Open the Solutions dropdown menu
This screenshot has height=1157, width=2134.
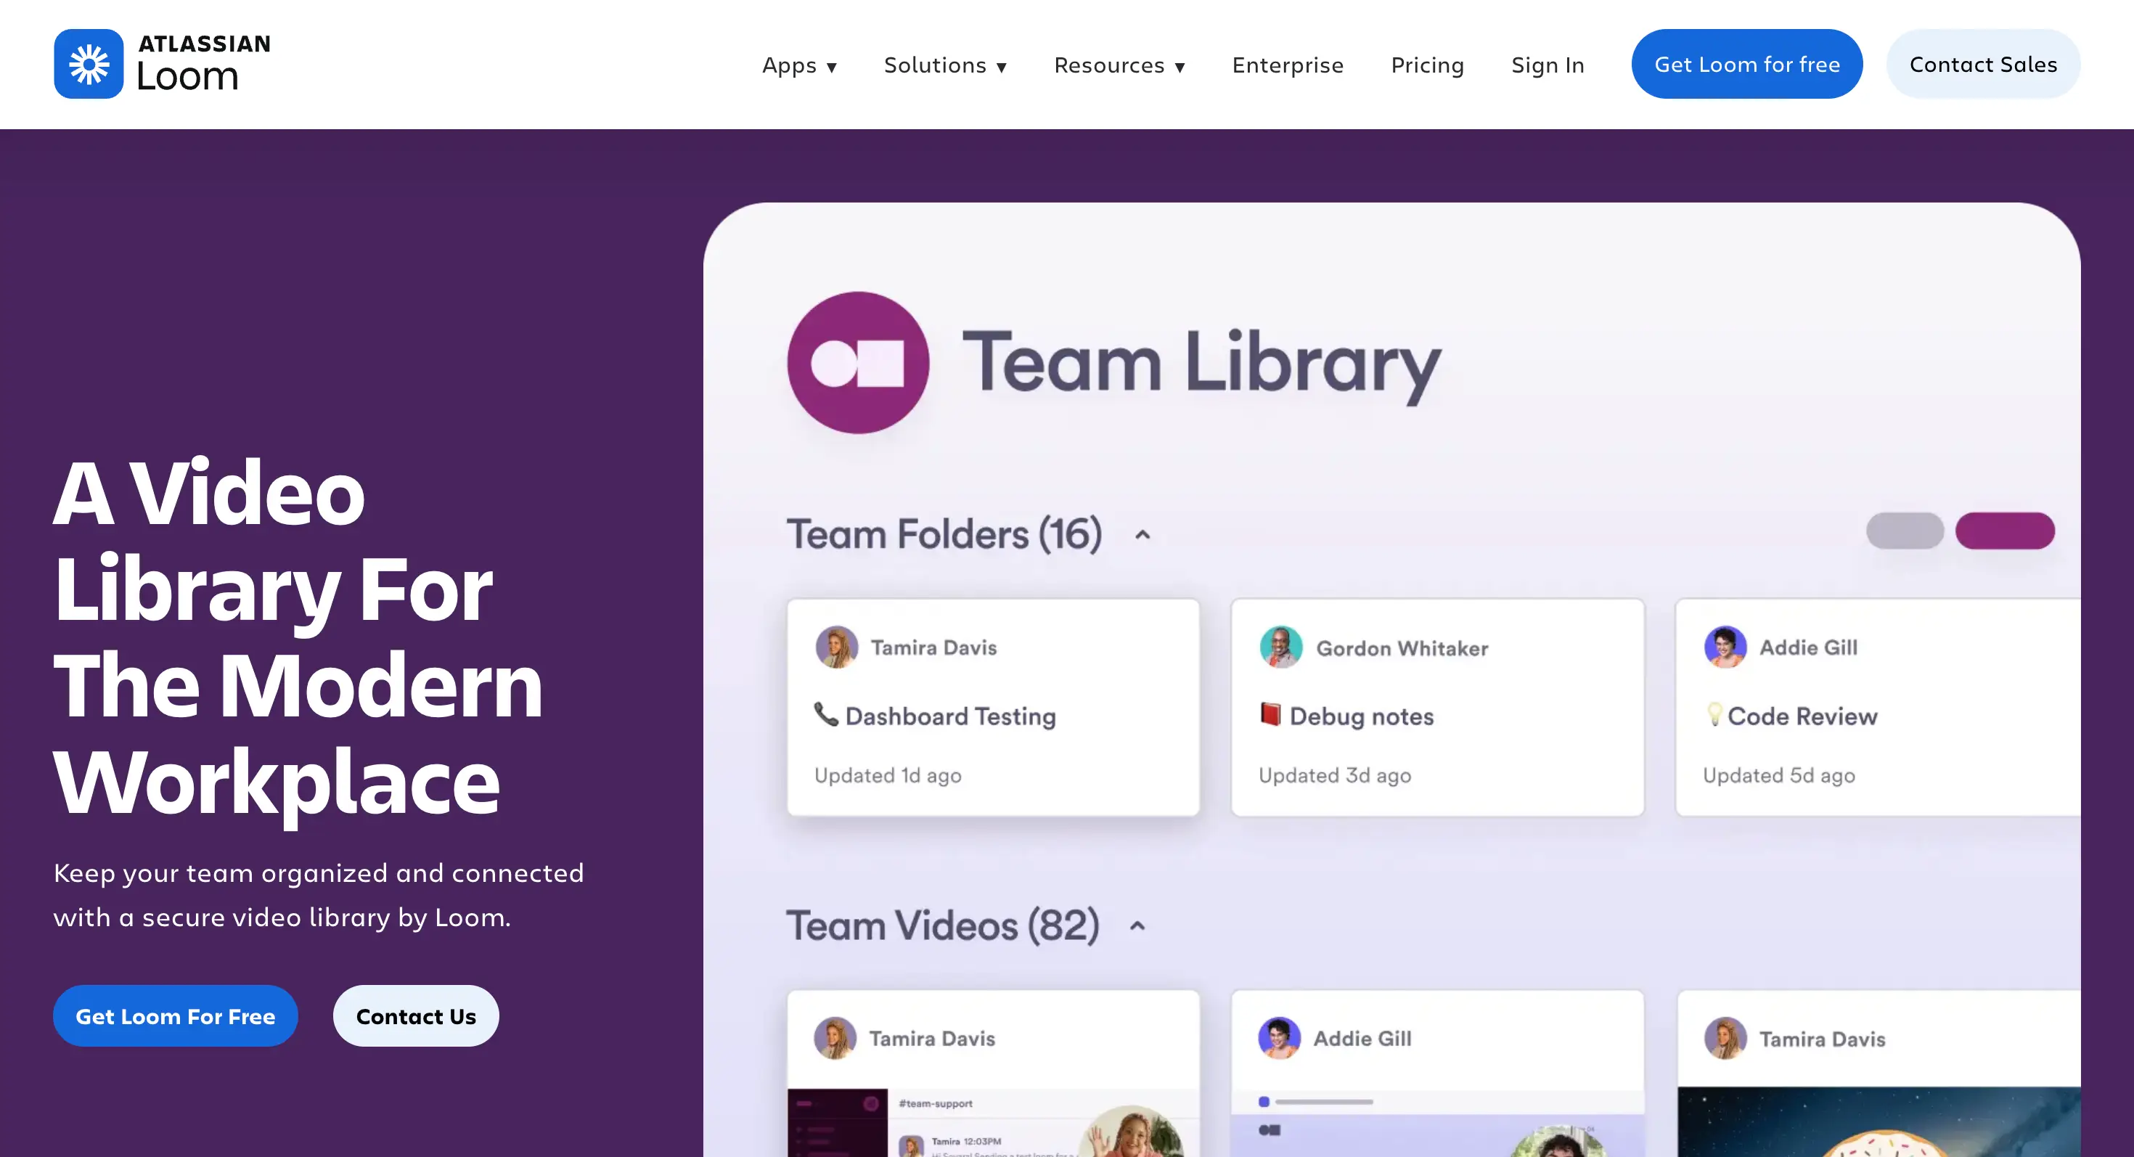(x=945, y=65)
